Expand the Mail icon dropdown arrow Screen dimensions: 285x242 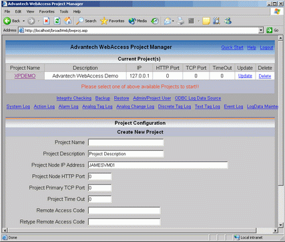[x=173, y=21]
